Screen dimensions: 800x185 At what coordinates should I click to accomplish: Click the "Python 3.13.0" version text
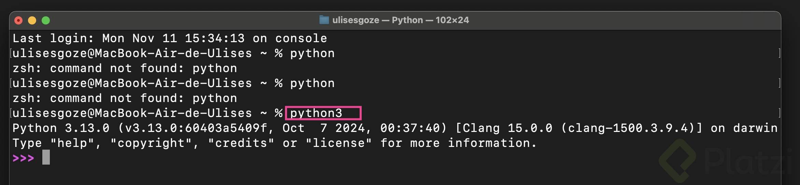[x=61, y=128]
